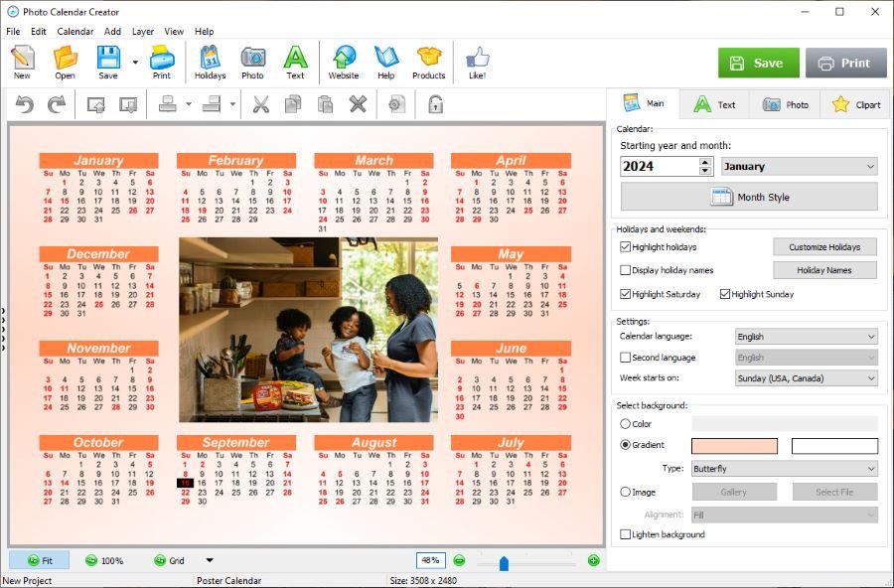Open the View menu
Screen dimensions: 894x588
point(174,32)
